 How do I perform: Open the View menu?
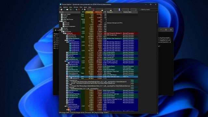pyautogui.click(x=71, y=7)
